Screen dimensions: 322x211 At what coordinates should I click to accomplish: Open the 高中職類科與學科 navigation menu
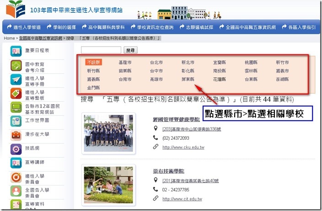tap(103, 27)
